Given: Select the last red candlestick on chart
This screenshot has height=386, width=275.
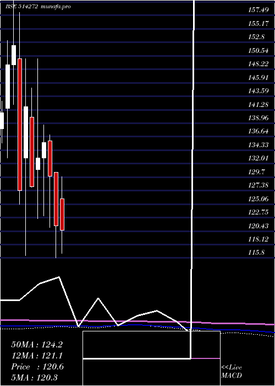Looking at the screenshot, I should pyautogui.click(x=62, y=215).
